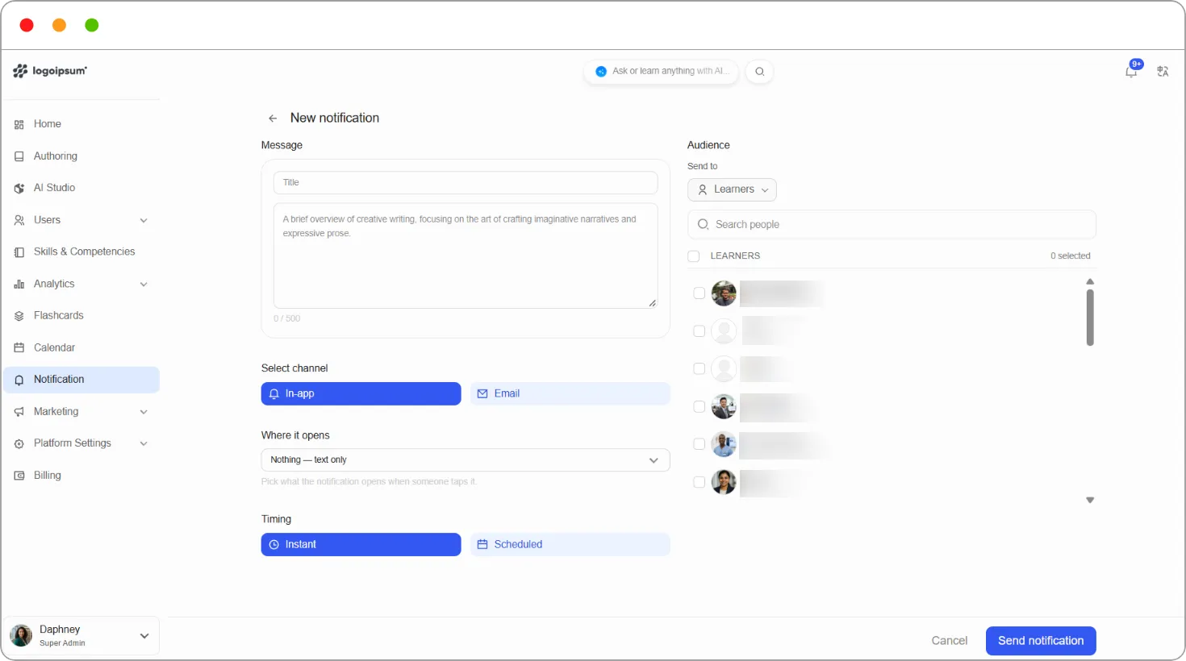Tick the third learner's checkbox
The height and width of the screenshot is (661, 1186).
[699, 369]
